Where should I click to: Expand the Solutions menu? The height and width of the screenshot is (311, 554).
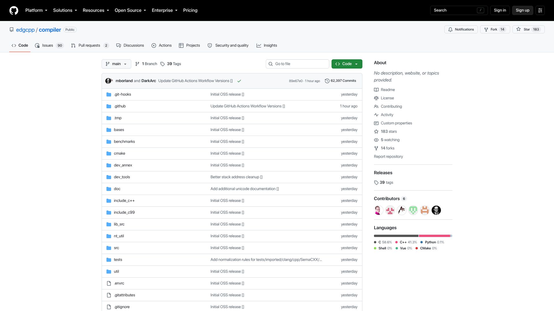65,10
